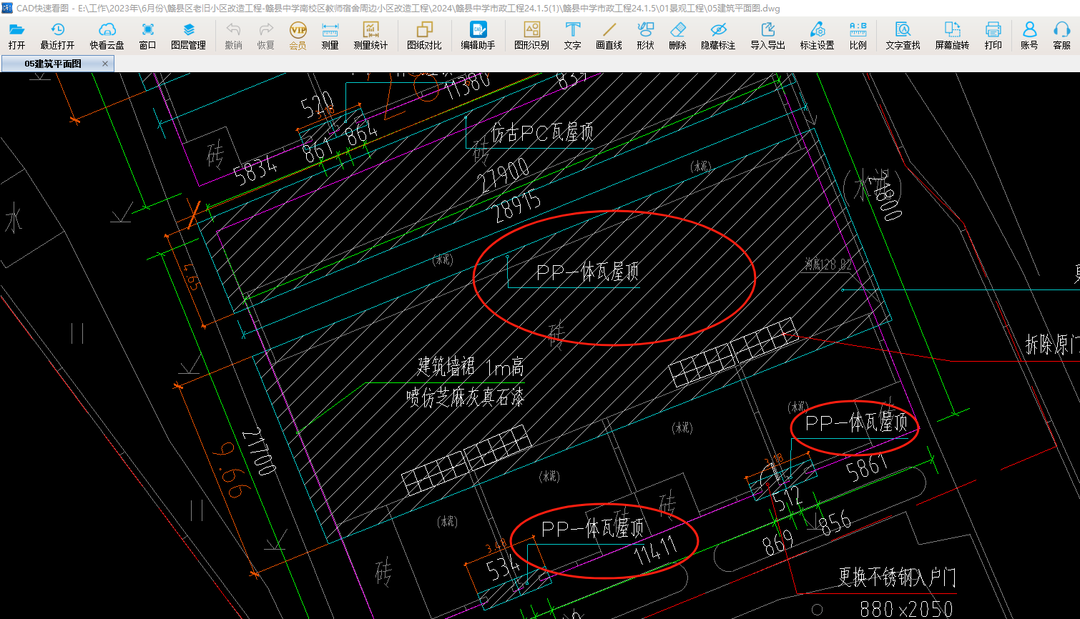The width and height of the screenshot is (1080, 619).
Task: Select the 画直线 line tool
Action: (x=609, y=36)
